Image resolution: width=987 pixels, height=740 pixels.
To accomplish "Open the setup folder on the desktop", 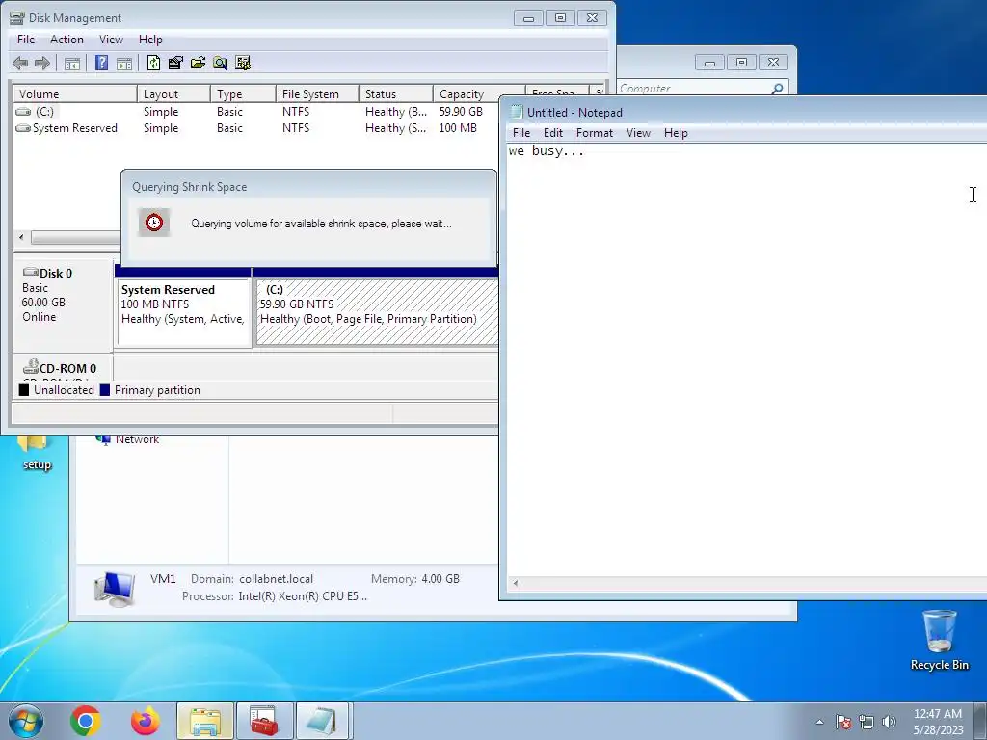I will (x=36, y=453).
